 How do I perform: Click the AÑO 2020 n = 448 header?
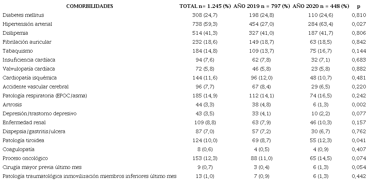point(321,6)
